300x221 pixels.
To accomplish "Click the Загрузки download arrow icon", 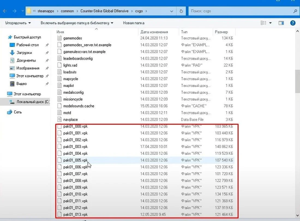I will click(x=12, y=53).
